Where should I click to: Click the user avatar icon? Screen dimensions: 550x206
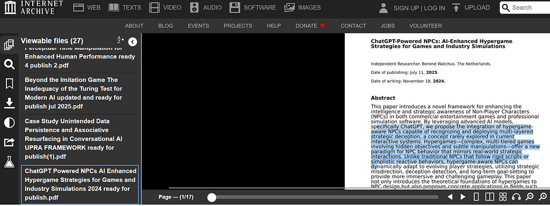point(383,8)
